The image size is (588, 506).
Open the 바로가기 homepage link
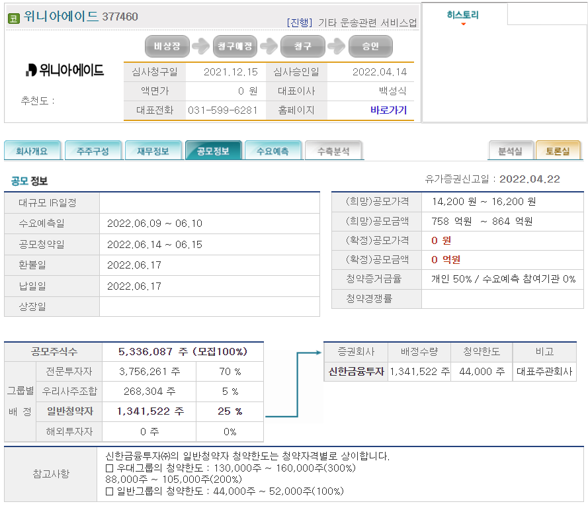click(388, 110)
